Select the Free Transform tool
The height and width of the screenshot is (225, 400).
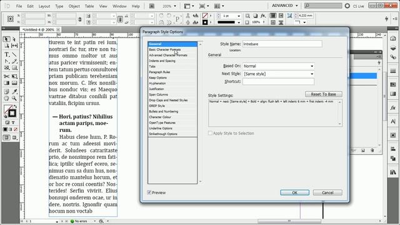point(14,76)
